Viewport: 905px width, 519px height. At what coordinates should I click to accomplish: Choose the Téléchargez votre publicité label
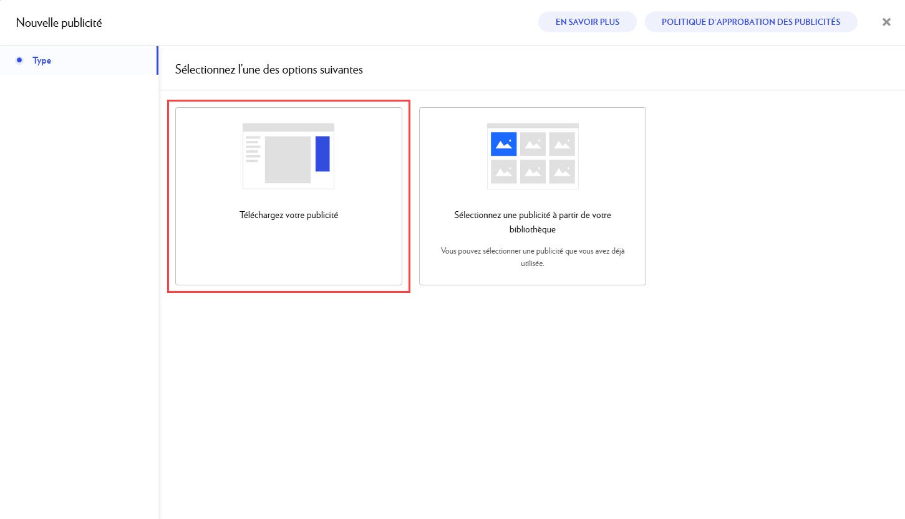point(289,215)
